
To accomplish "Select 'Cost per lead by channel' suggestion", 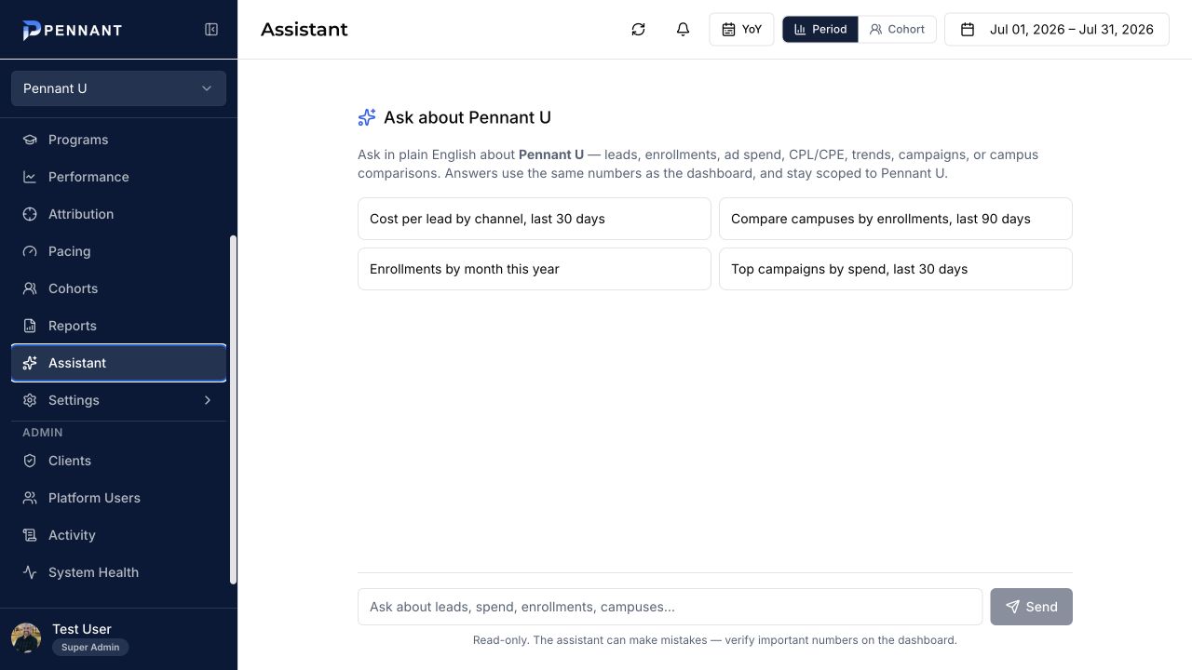I will (x=535, y=219).
